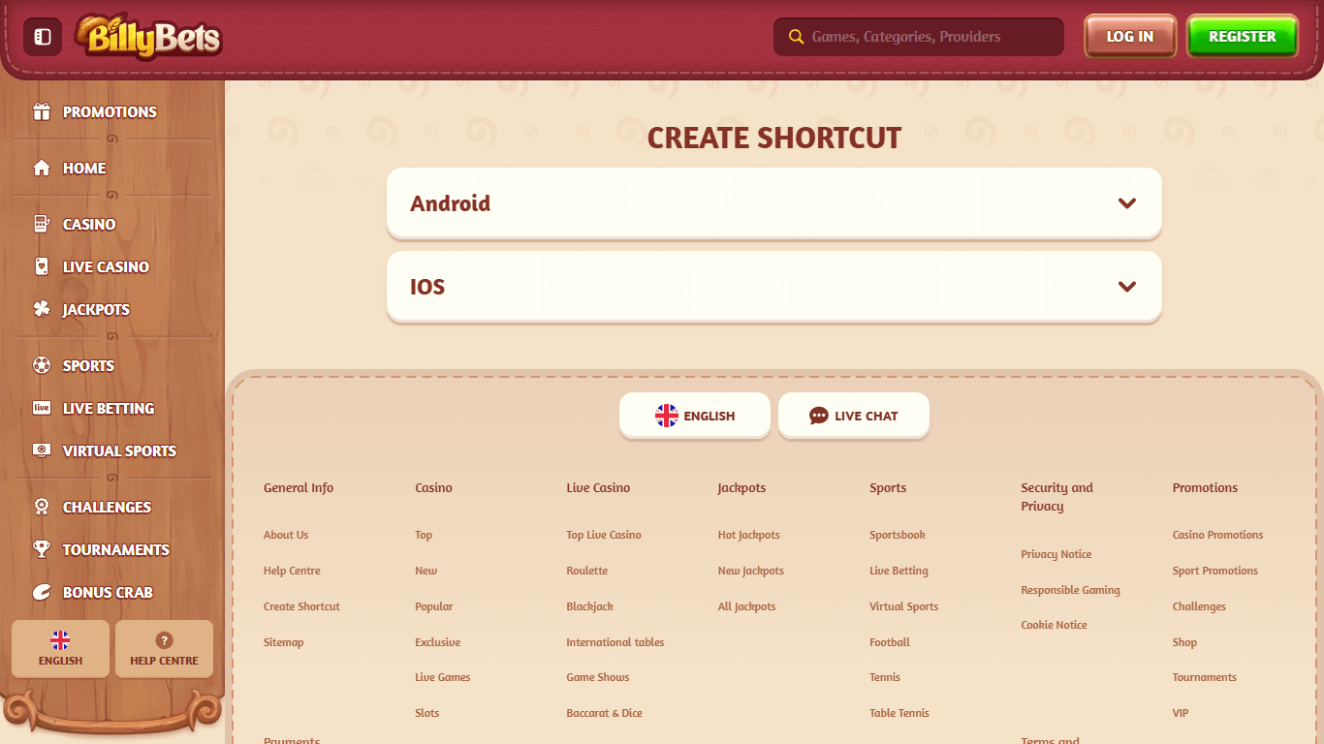1324x744 pixels.
Task: Open Create Shortcut footer link
Action: click(301, 606)
